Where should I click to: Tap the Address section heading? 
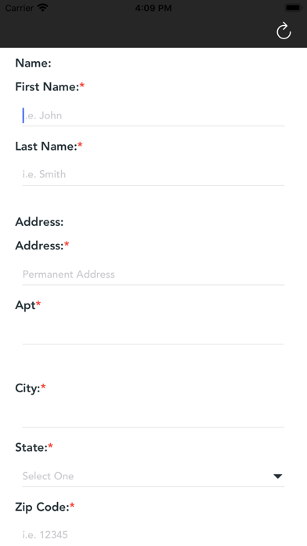(39, 222)
